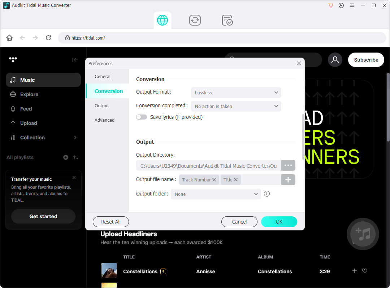The height and width of the screenshot is (288, 390).
Task: Open Upload in TIDAL sidebar
Action: coord(43,123)
